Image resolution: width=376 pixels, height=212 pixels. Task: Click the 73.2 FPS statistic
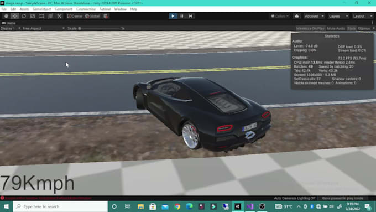click(x=352, y=58)
